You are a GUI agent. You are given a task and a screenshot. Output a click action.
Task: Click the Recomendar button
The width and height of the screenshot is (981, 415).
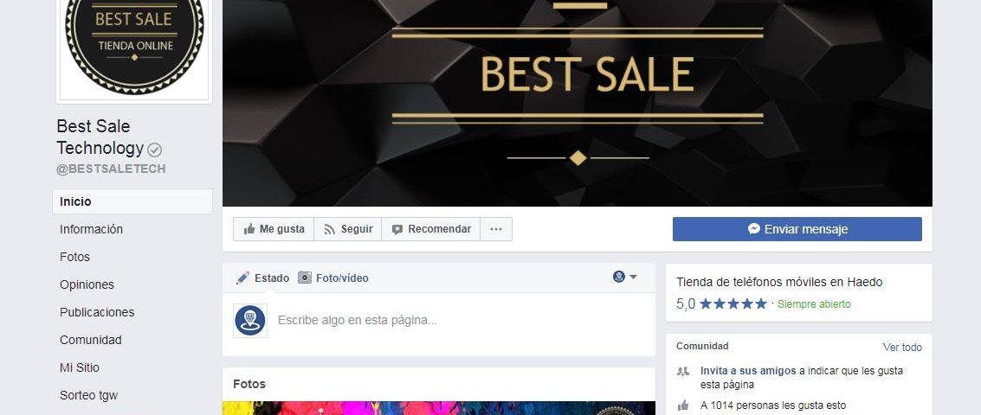pos(431,229)
